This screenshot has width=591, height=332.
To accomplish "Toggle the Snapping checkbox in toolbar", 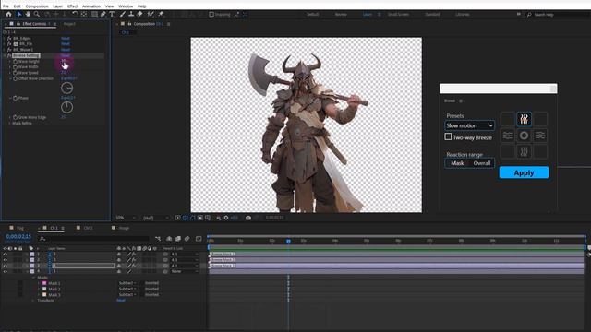I will (211, 15).
